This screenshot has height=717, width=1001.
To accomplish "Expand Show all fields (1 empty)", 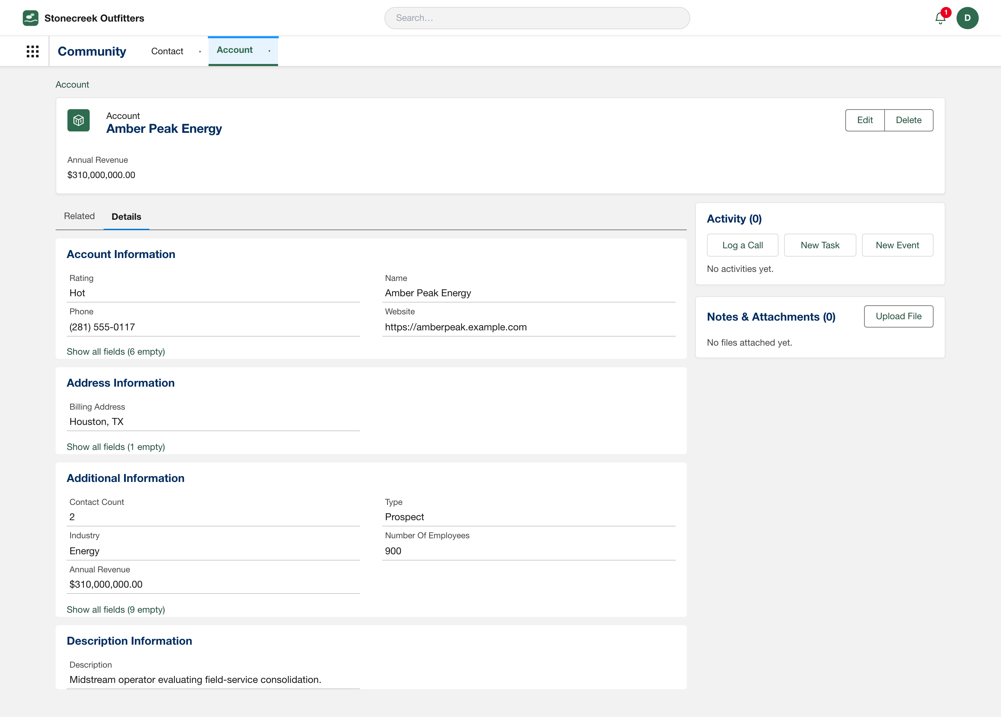I will pyautogui.click(x=116, y=447).
